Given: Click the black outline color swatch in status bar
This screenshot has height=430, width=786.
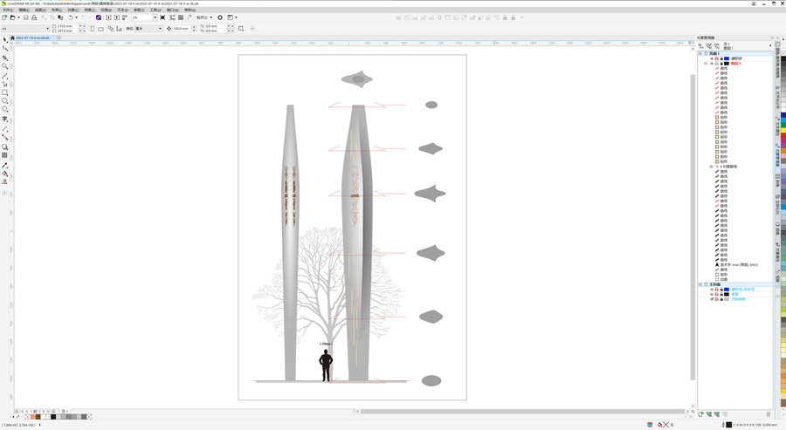Looking at the screenshot, I should (729, 425).
